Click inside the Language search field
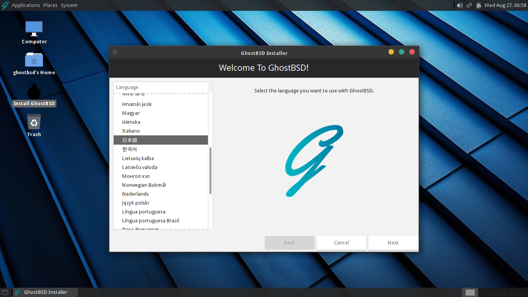The height and width of the screenshot is (297, 528). point(162,87)
